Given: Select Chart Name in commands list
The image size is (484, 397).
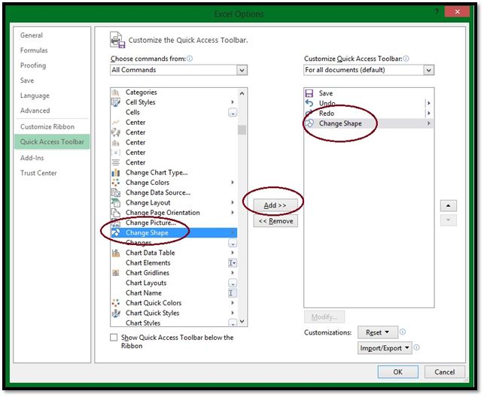Looking at the screenshot, I should [174, 293].
